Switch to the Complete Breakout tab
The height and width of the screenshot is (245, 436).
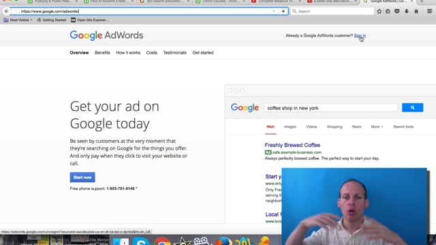point(276,1)
